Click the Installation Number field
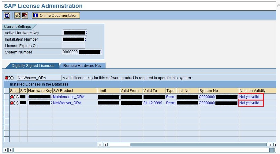 tap(74, 39)
